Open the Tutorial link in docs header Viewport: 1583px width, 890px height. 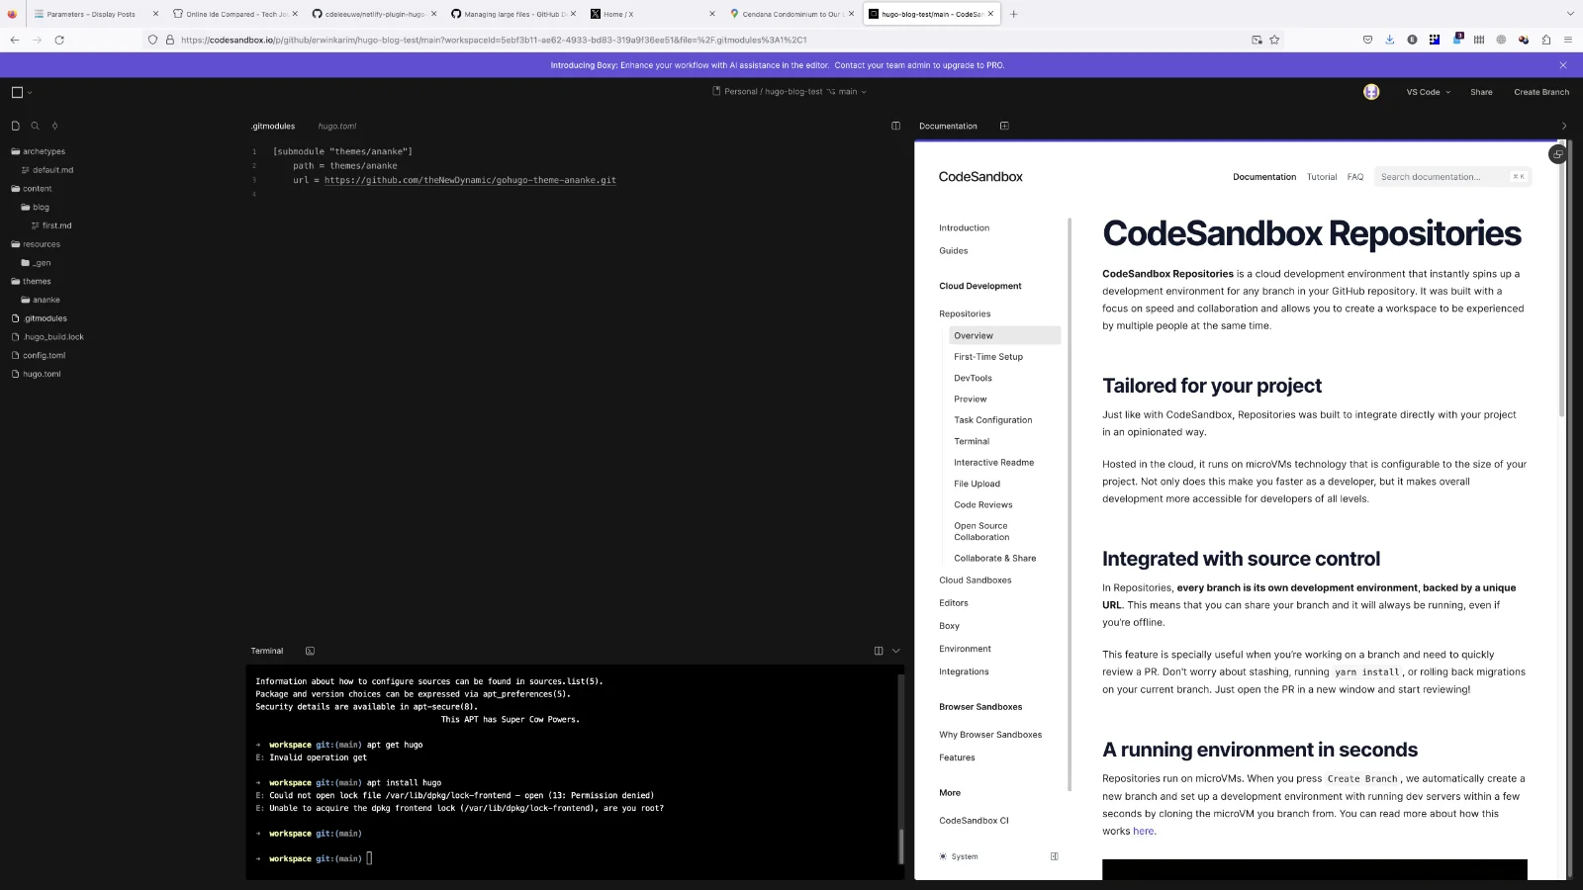coord(1322,177)
